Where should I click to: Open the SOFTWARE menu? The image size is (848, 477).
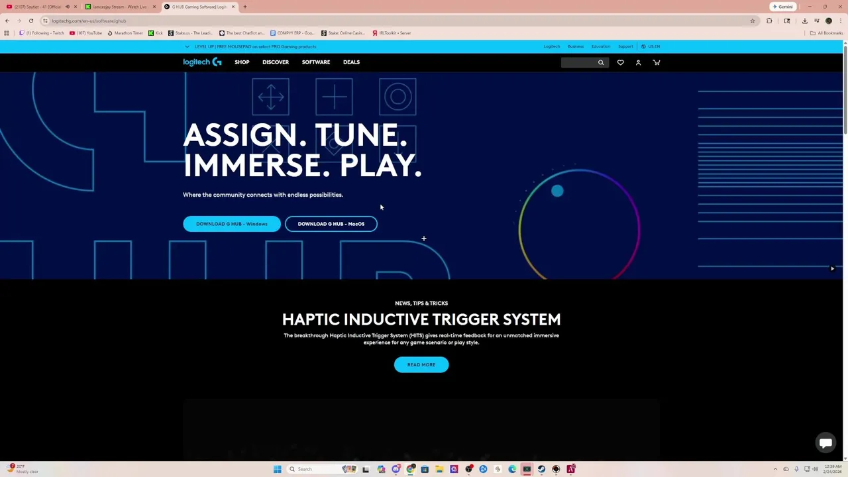tap(316, 62)
